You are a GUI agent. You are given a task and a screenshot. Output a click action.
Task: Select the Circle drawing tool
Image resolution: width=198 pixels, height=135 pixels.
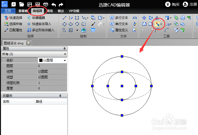tap(64, 24)
